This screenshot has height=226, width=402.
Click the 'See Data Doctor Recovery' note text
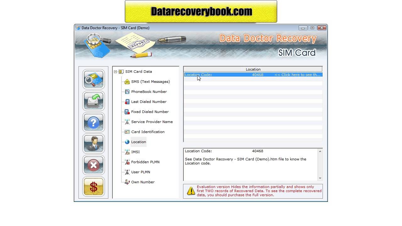click(246, 161)
